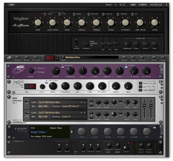Image resolution: width=173 pixels, height=161 pixels.
Task: Open the preset list arrow beside Boutique Blue
Action: click(63, 57)
